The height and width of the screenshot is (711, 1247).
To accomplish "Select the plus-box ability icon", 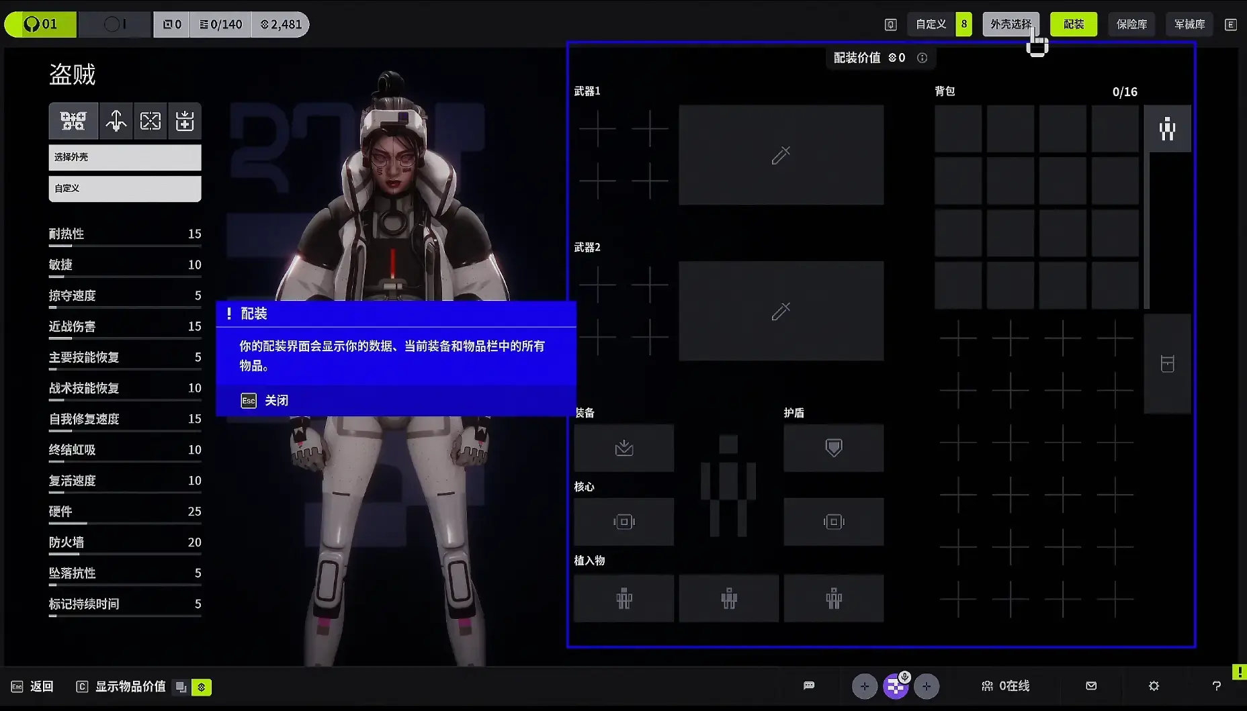I will (x=185, y=121).
